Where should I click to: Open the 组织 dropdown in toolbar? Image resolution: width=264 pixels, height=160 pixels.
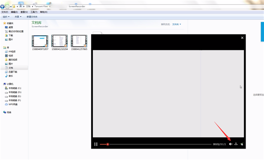point(6,17)
